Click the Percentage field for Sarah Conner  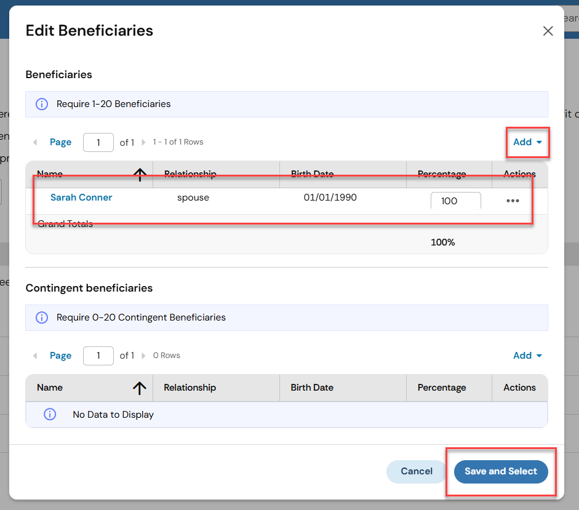point(455,201)
